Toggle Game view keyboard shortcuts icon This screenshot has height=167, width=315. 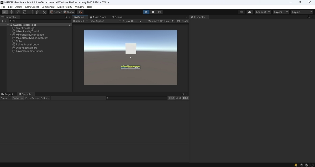[x=178, y=21]
